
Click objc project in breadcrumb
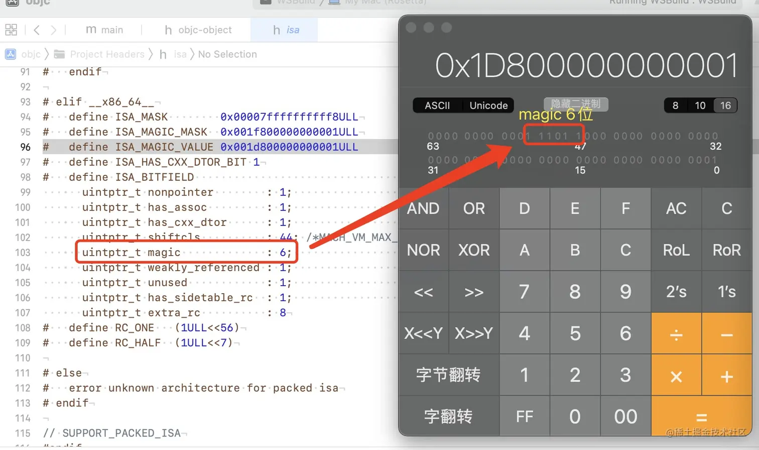click(23, 54)
